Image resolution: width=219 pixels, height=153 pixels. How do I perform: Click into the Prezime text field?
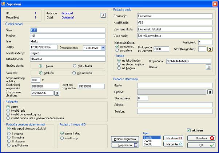pyautogui.click(x=67, y=36)
